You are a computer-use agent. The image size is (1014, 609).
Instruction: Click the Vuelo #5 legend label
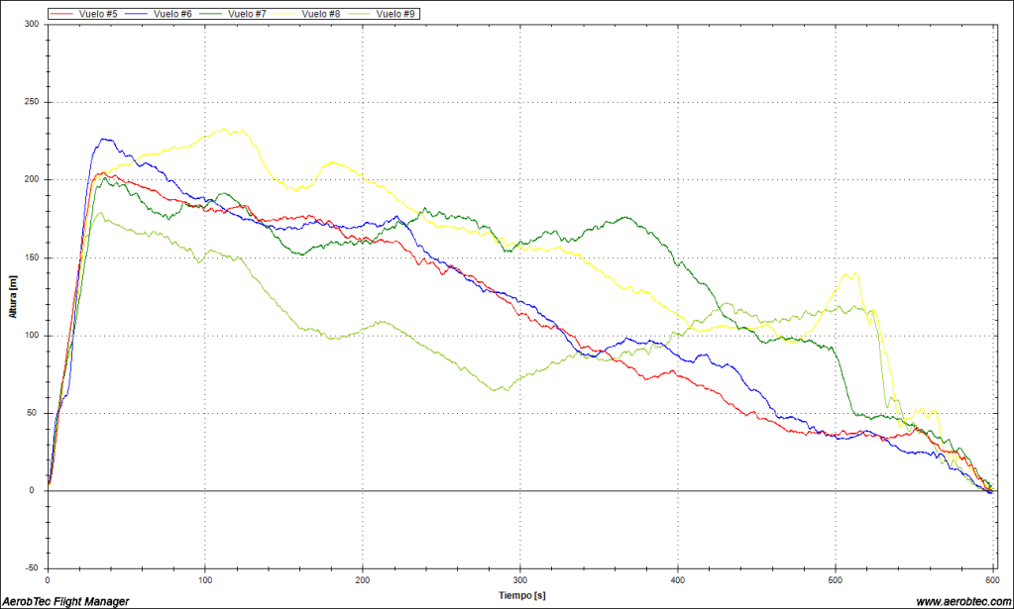(x=98, y=14)
